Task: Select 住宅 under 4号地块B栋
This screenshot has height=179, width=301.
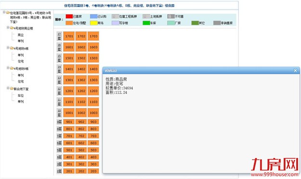Action: point(21,81)
